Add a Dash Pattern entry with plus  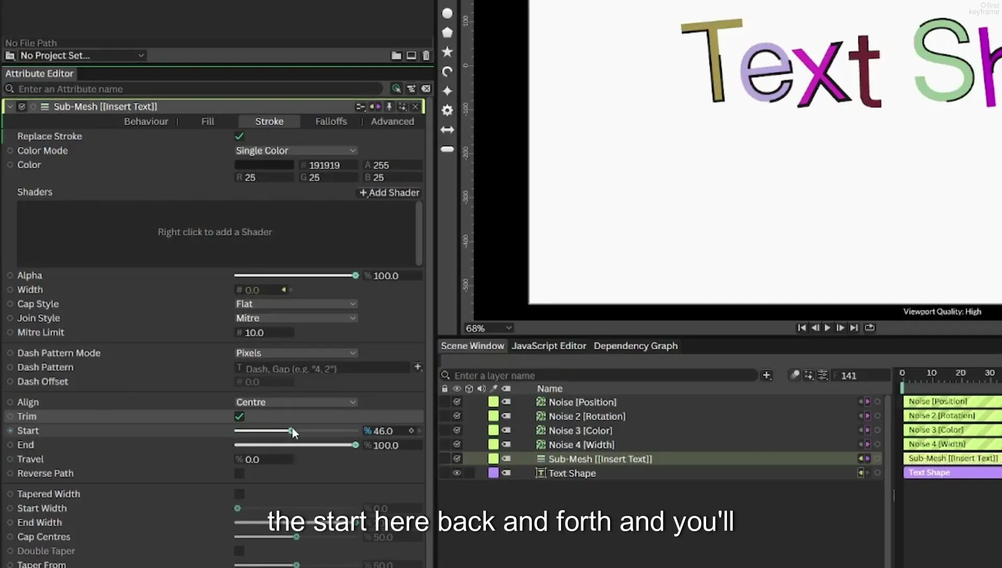417,367
